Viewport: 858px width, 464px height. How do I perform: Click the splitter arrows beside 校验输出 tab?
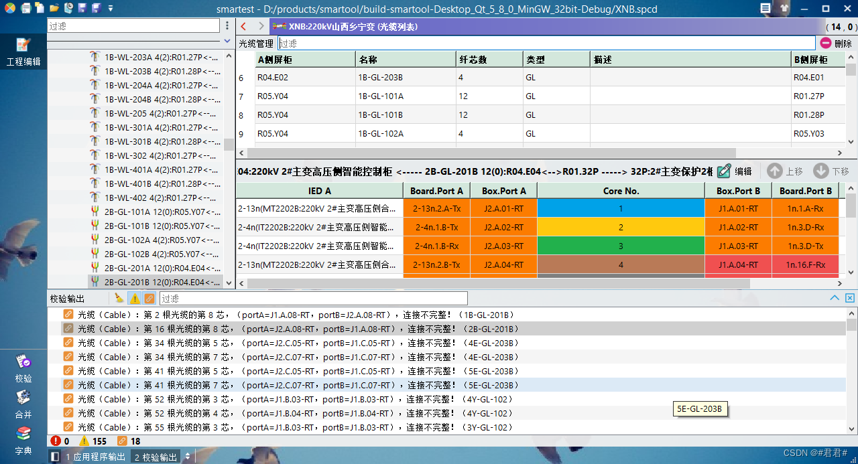coord(187,457)
